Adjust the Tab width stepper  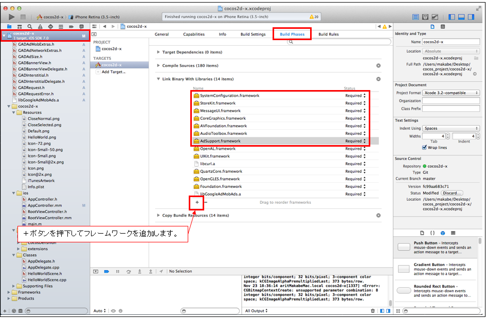(448, 136)
